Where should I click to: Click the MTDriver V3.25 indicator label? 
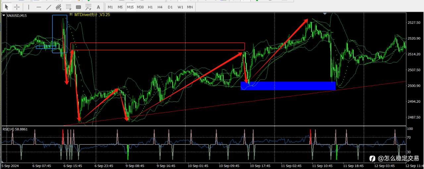point(92,15)
